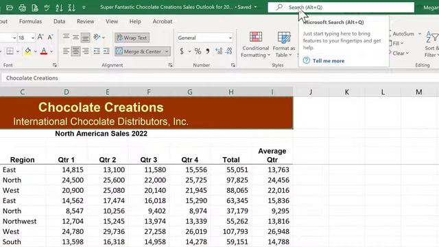The image size is (439, 247).
Task: Select column K header
Action: coord(346,92)
